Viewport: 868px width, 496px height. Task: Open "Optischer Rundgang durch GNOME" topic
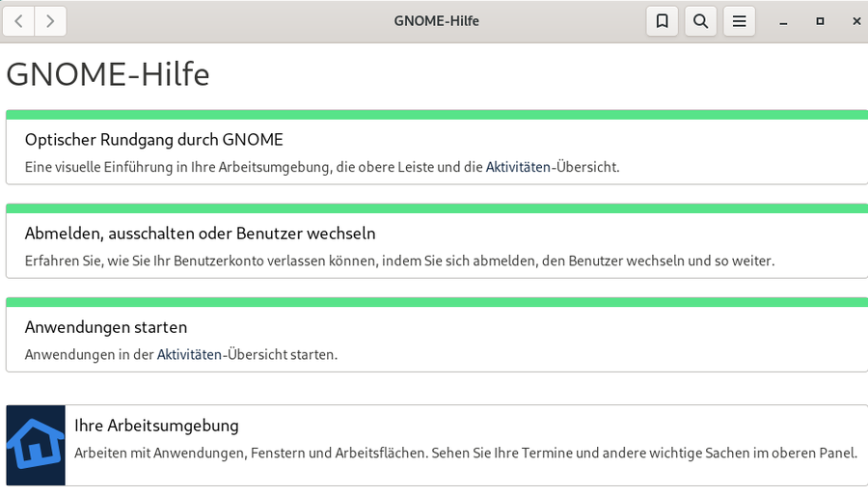(x=154, y=140)
